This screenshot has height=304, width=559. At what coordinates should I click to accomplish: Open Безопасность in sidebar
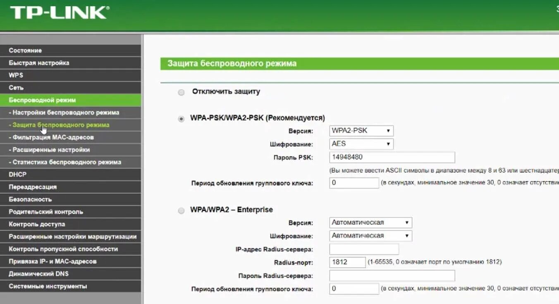[70, 199]
